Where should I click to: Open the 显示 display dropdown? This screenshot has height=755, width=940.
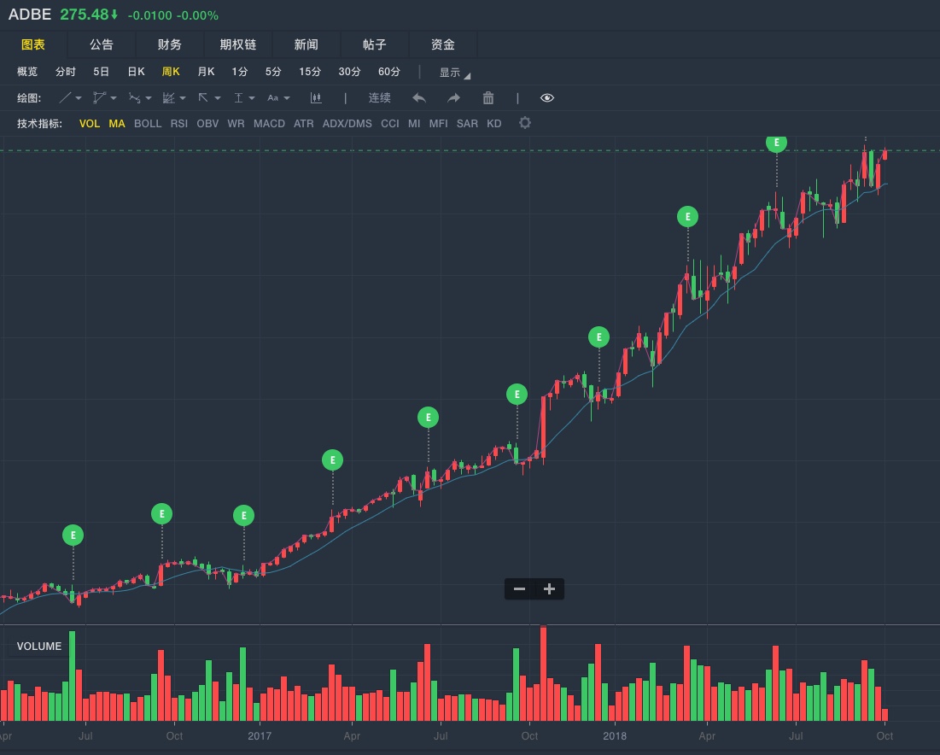coord(454,73)
